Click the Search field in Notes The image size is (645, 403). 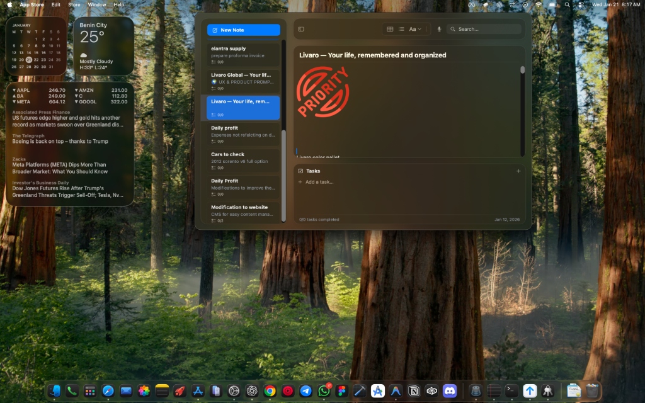(x=484, y=28)
